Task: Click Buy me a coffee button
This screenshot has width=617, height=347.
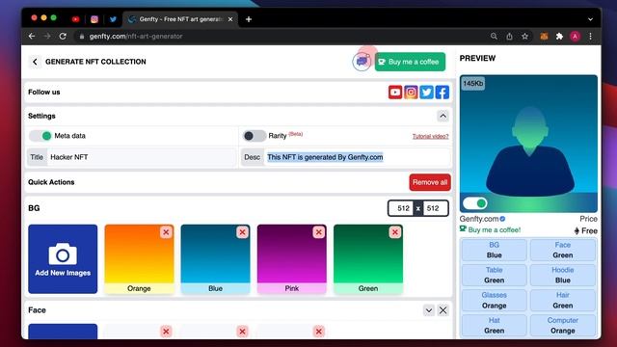Action: [410, 62]
